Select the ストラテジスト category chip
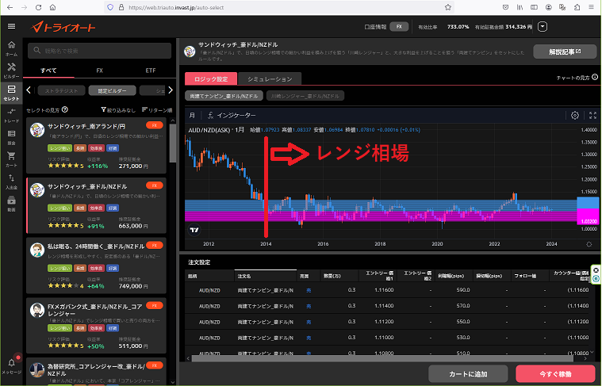This screenshot has height=386, width=602. coord(61,90)
